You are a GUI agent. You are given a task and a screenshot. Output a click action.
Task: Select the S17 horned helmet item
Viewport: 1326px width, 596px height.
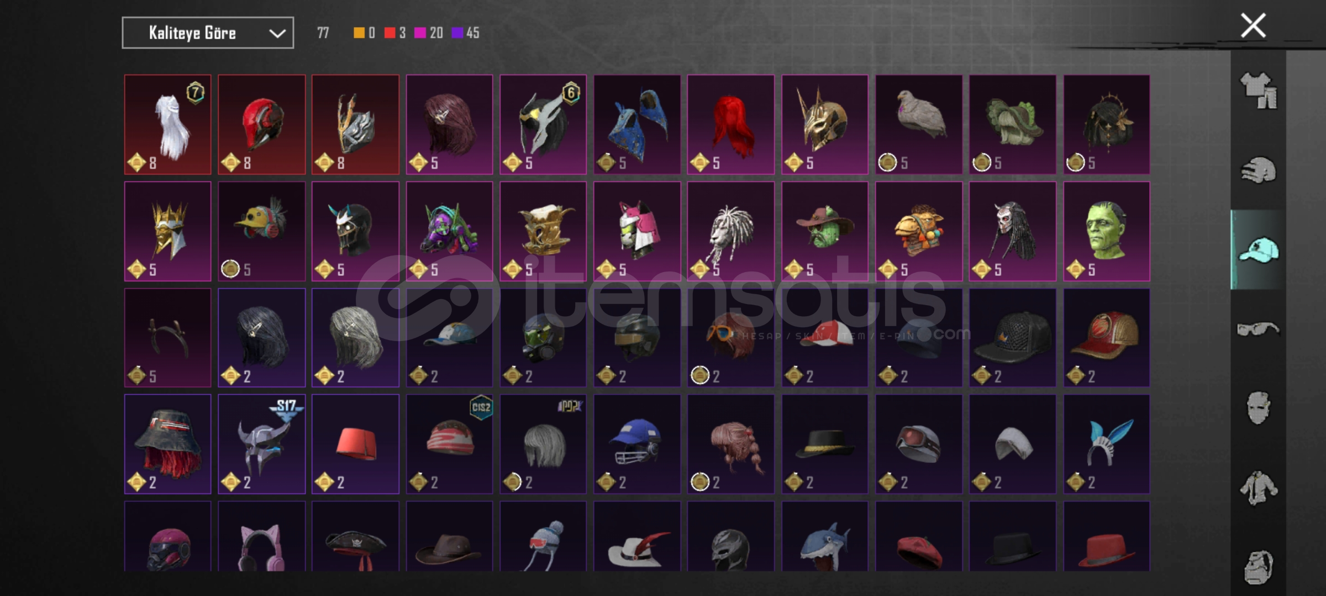coord(261,444)
